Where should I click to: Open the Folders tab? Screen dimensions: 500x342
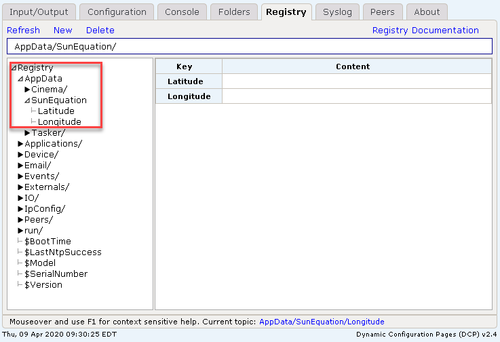234,12
